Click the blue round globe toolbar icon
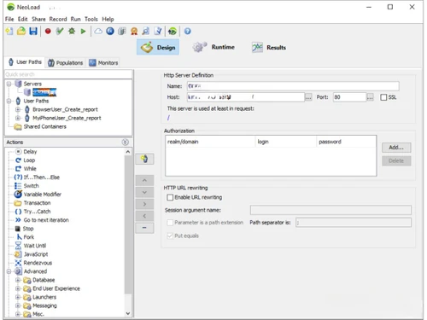The image size is (427, 320). coord(110,32)
